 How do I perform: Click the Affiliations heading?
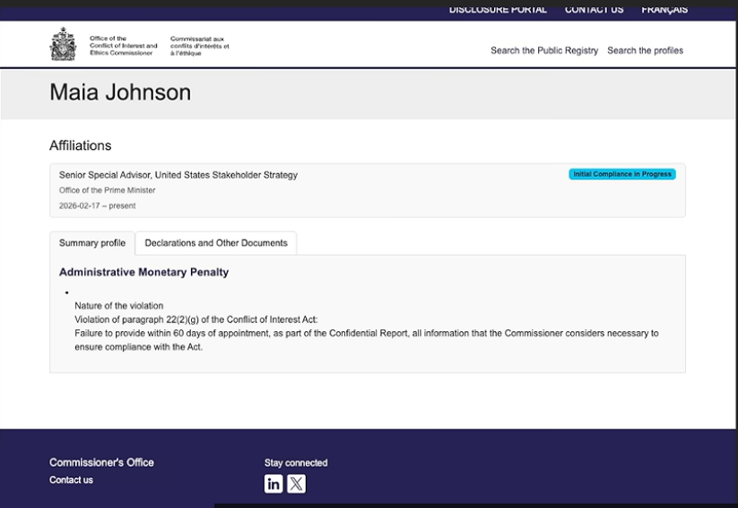coord(81,145)
